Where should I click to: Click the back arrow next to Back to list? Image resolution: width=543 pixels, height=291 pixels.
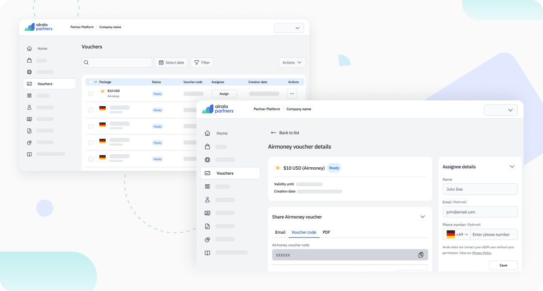273,133
